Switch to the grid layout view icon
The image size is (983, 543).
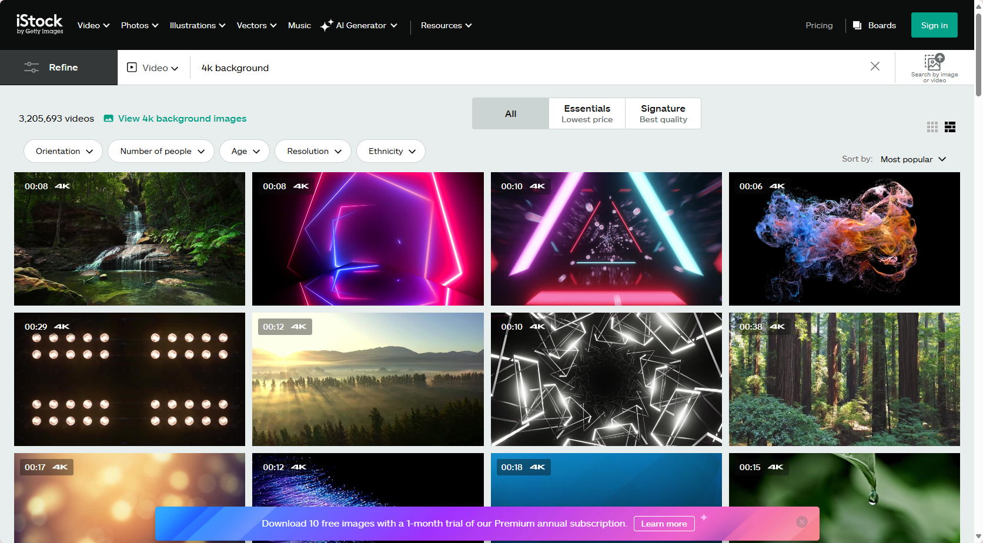point(932,127)
